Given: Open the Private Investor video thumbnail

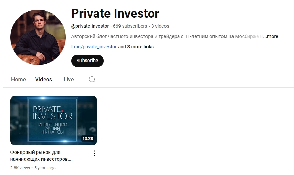Looking at the screenshot, I should tap(54, 120).
